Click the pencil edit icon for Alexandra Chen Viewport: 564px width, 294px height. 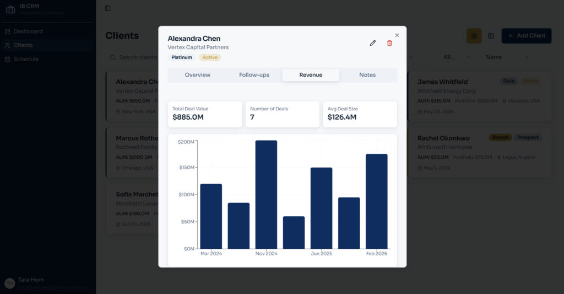[373, 43]
